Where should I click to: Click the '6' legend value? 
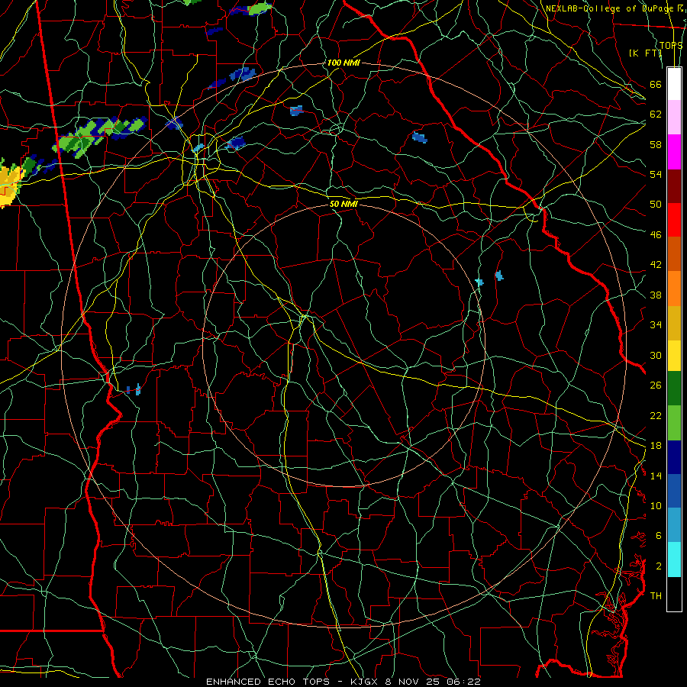click(659, 536)
